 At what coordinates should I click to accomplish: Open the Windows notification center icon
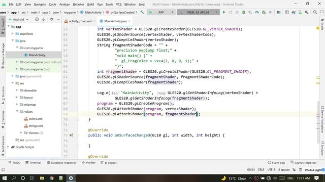coord(316,178)
